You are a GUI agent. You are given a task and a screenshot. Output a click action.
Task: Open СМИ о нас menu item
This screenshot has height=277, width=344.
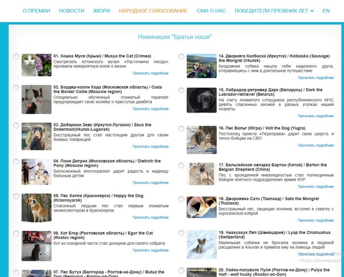211,11
